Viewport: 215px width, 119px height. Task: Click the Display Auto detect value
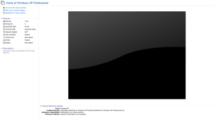point(29,43)
